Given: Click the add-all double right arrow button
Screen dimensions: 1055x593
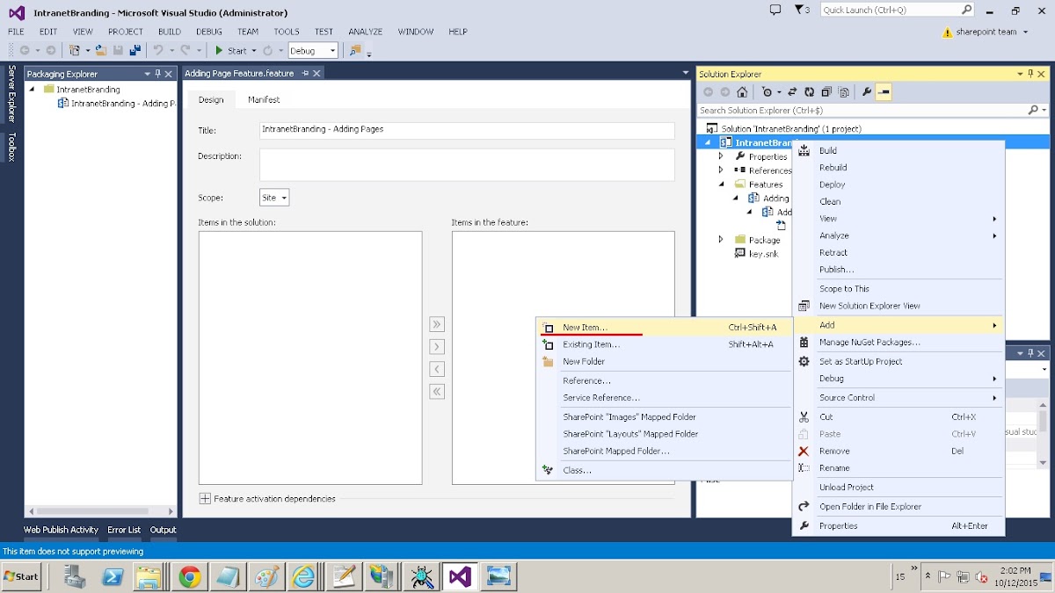Looking at the screenshot, I should tap(437, 324).
